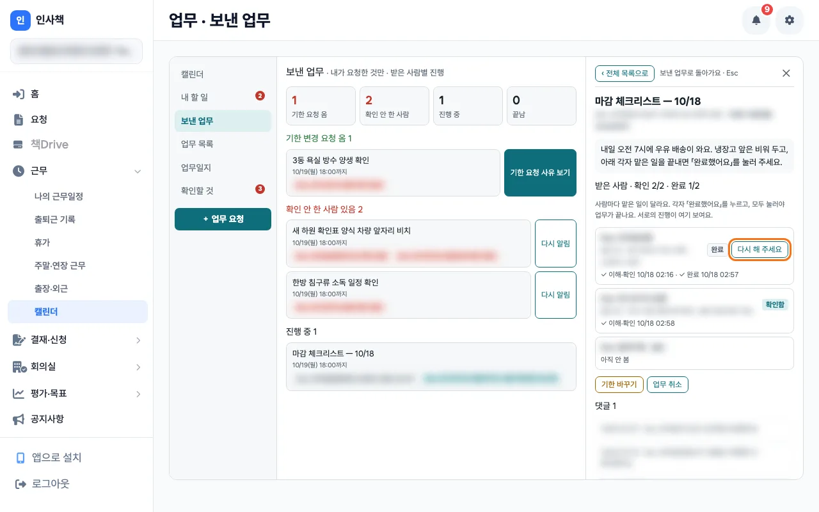Click the 회의실 building icon
Viewport: 819px width, 512px height.
click(x=19, y=367)
